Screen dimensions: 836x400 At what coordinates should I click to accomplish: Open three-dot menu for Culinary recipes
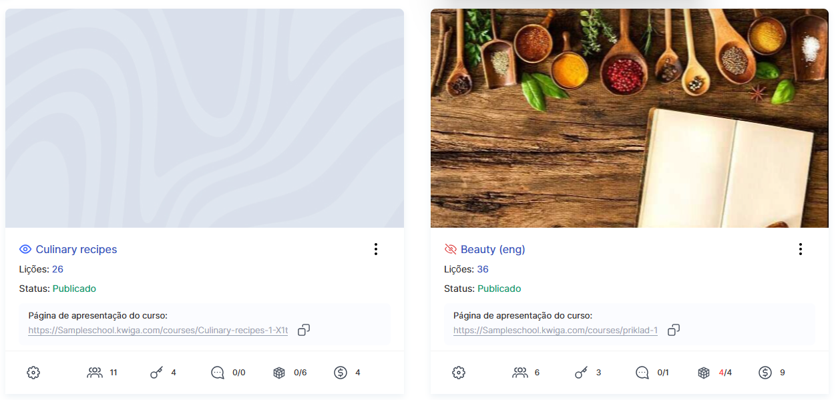(x=376, y=249)
